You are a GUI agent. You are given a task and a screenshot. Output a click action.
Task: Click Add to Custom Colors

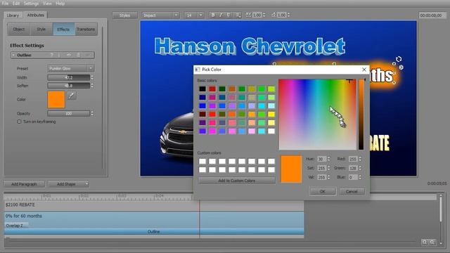click(x=236, y=181)
